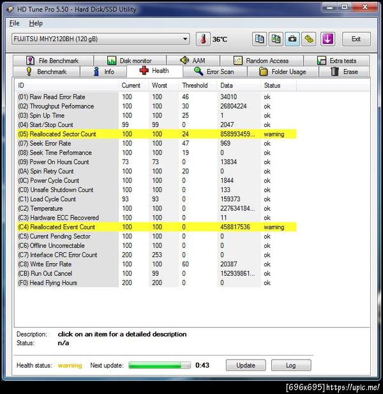Image resolution: width=383 pixels, height=394 pixels.
Task: Switch to the Error Scan tab
Action: pos(214,72)
